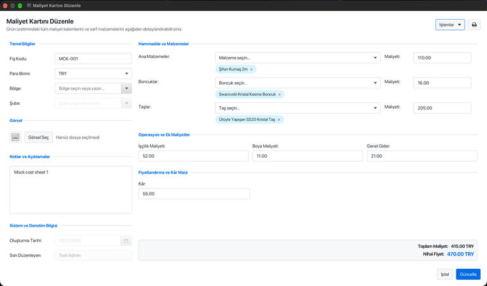Viewport: 487px width, 286px height.
Task: Click the Güncelle button
Action: click(x=468, y=274)
